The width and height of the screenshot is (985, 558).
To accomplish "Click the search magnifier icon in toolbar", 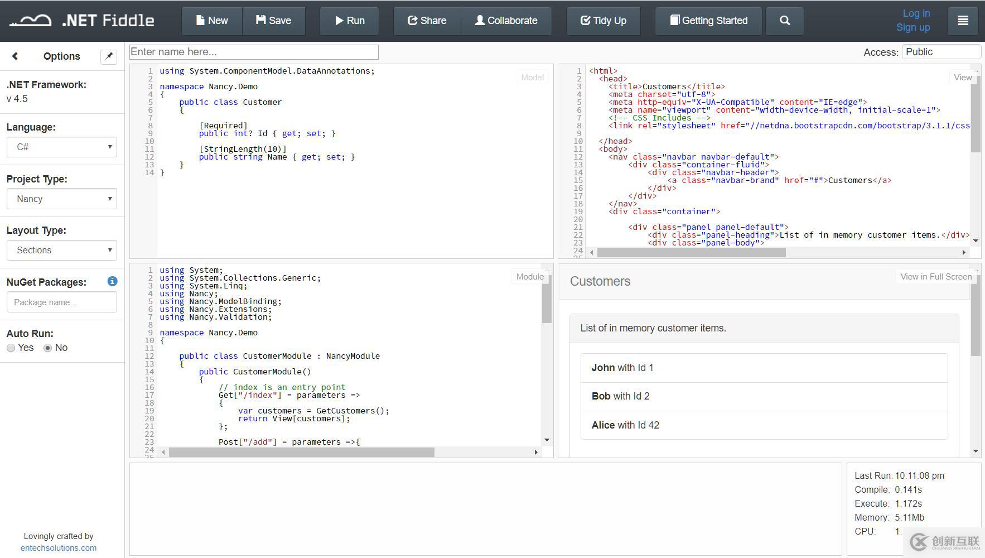I will coord(784,21).
